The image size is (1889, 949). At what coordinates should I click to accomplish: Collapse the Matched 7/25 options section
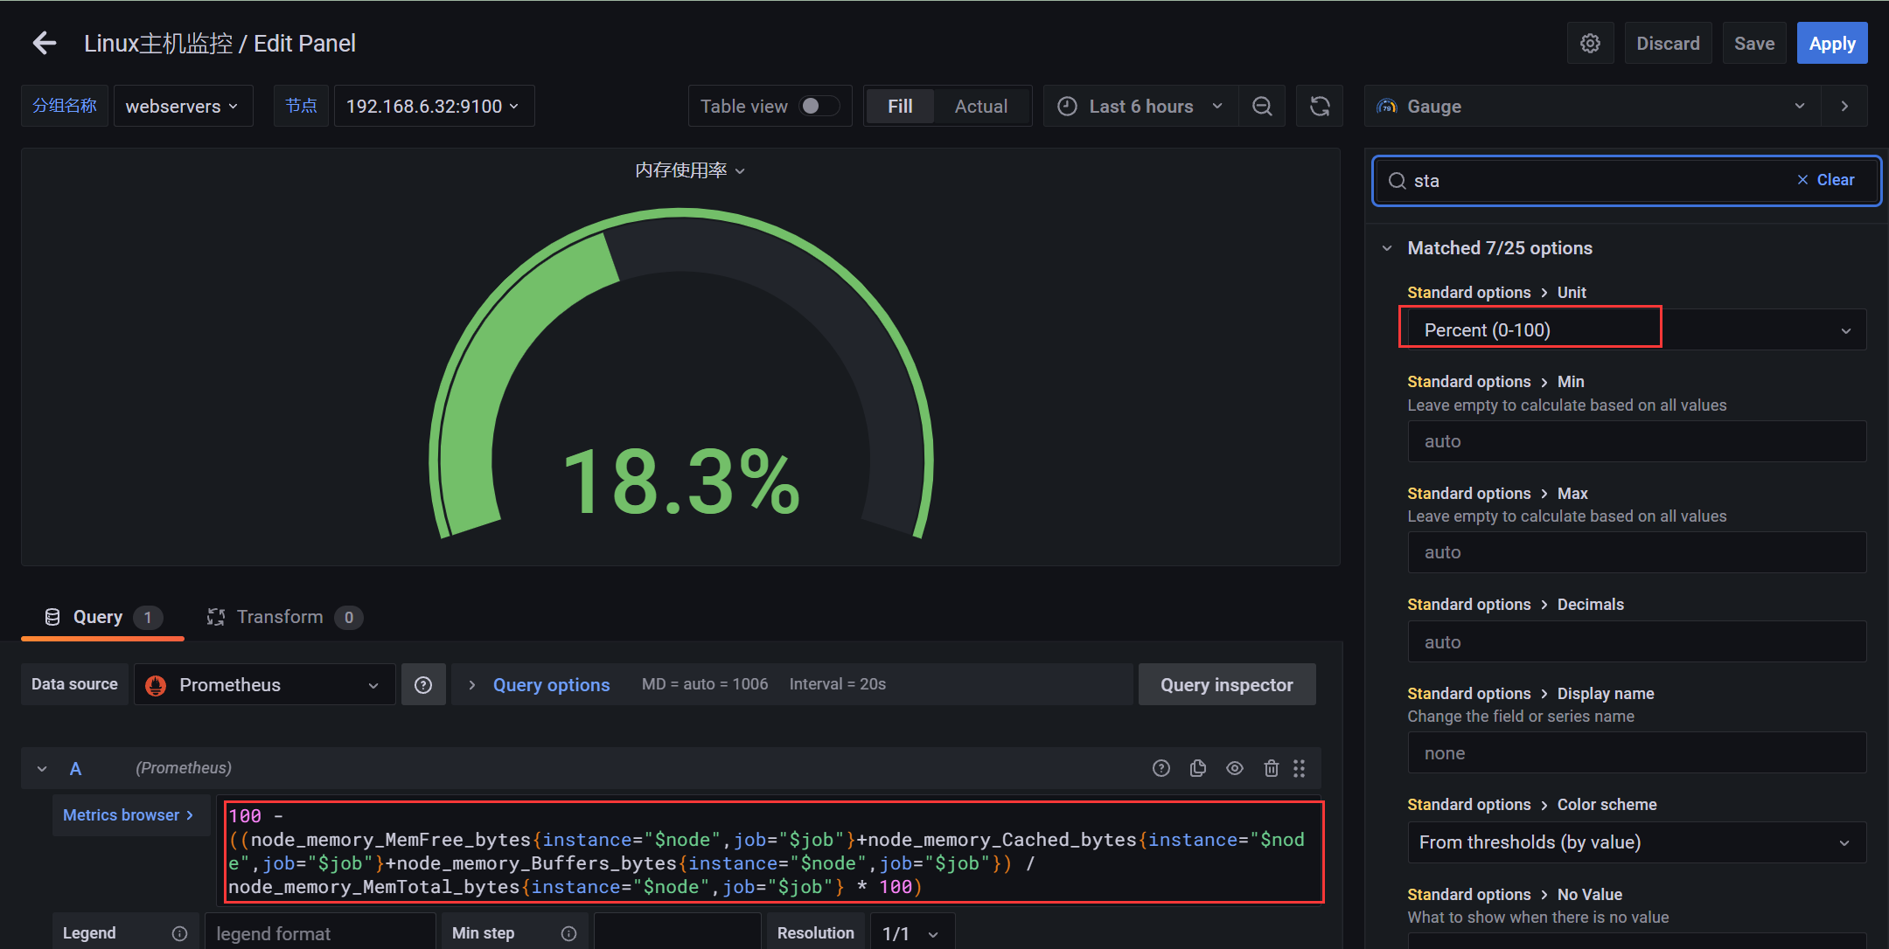click(1387, 248)
